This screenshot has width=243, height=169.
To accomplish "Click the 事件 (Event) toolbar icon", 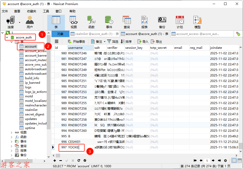I will (109, 22).
